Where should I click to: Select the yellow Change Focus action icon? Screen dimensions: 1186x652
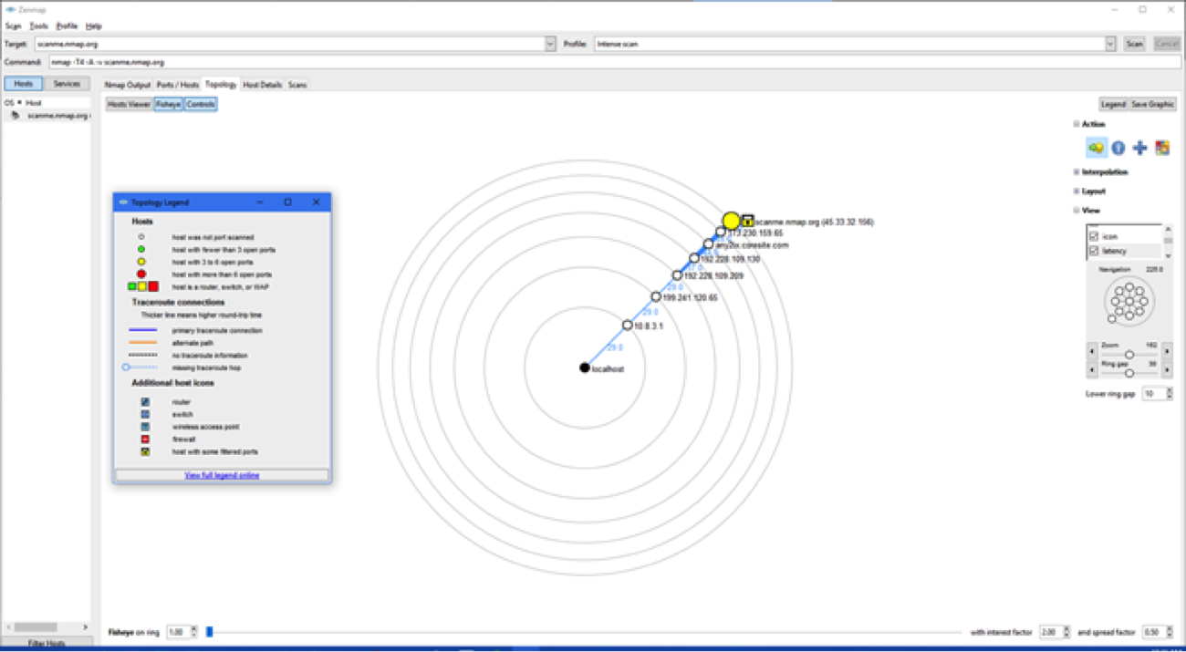point(1096,148)
